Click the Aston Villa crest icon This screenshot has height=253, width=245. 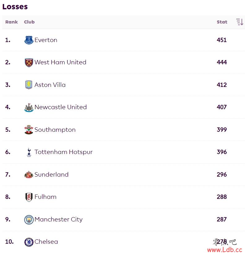[x=29, y=85]
